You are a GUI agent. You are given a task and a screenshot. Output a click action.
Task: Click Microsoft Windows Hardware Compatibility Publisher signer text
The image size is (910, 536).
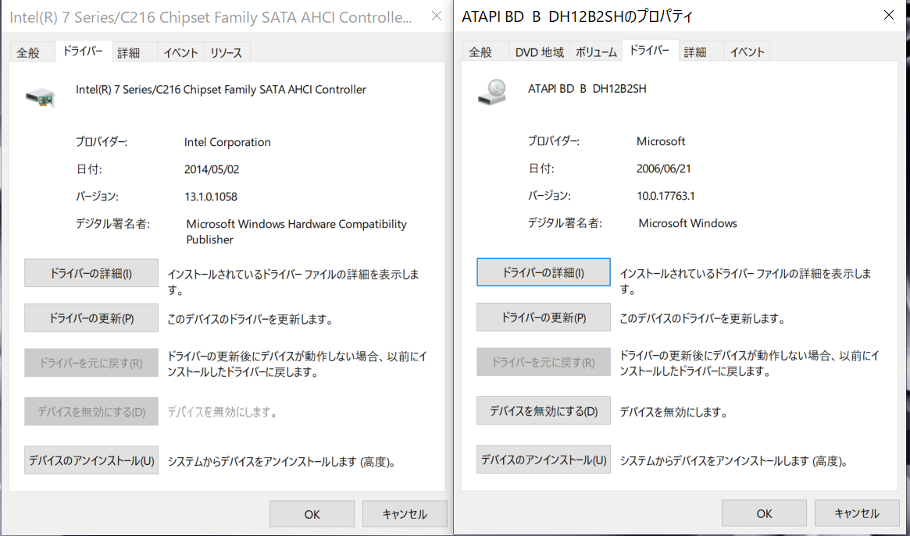coord(296,232)
